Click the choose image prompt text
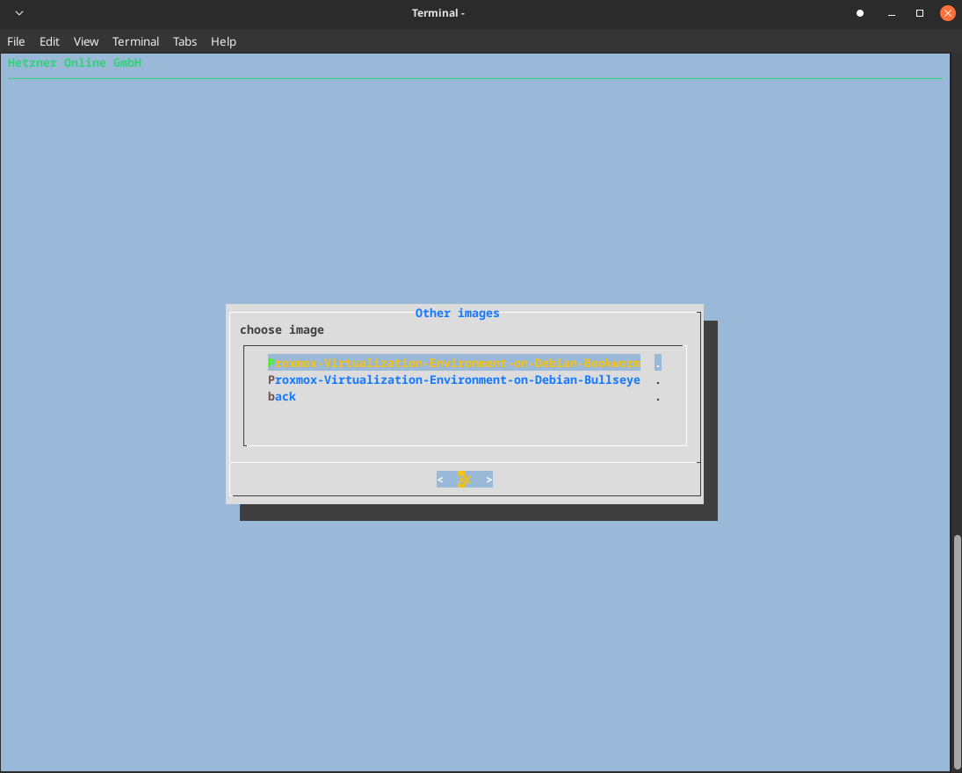 click(x=282, y=329)
